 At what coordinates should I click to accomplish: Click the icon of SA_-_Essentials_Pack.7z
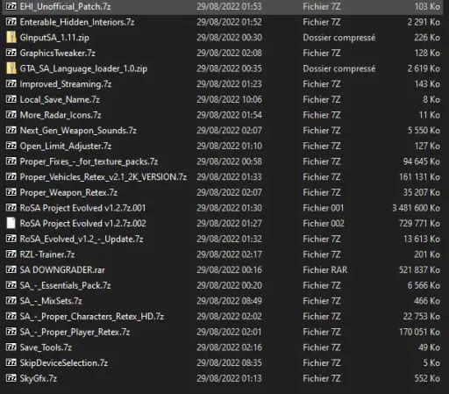coord(11,285)
